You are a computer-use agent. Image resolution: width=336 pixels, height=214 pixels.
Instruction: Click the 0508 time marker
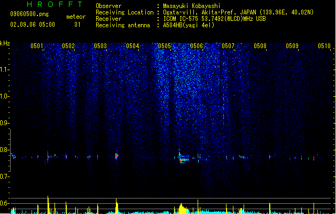[260, 46]
